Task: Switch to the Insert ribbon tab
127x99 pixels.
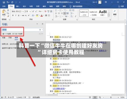Action: pyautogui.click(x=18, y=6)
